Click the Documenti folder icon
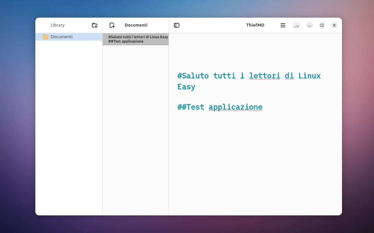The image size is (374, 233). (46, 37)
